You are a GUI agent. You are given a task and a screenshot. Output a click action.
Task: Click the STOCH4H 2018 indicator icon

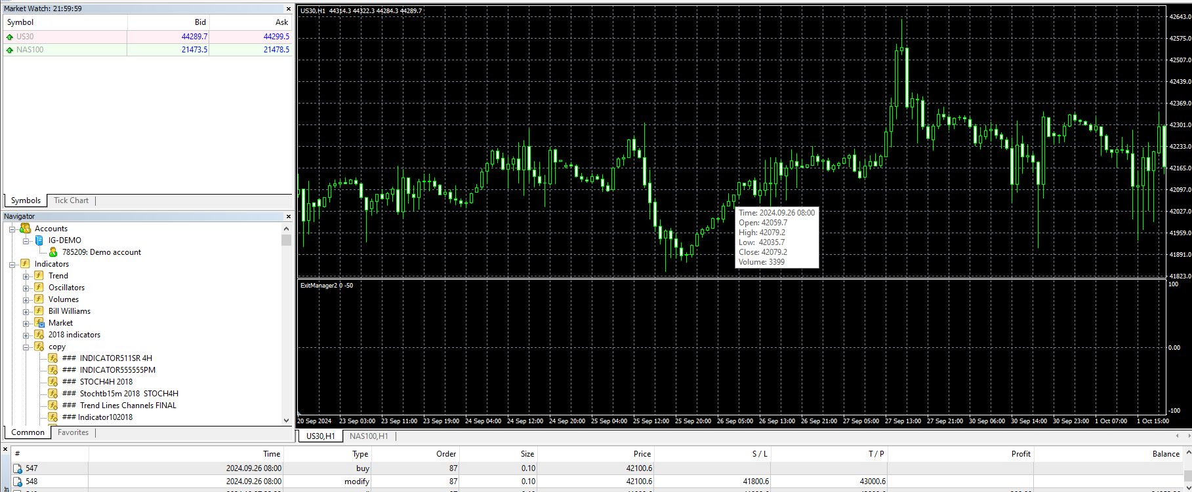point(53,382)
